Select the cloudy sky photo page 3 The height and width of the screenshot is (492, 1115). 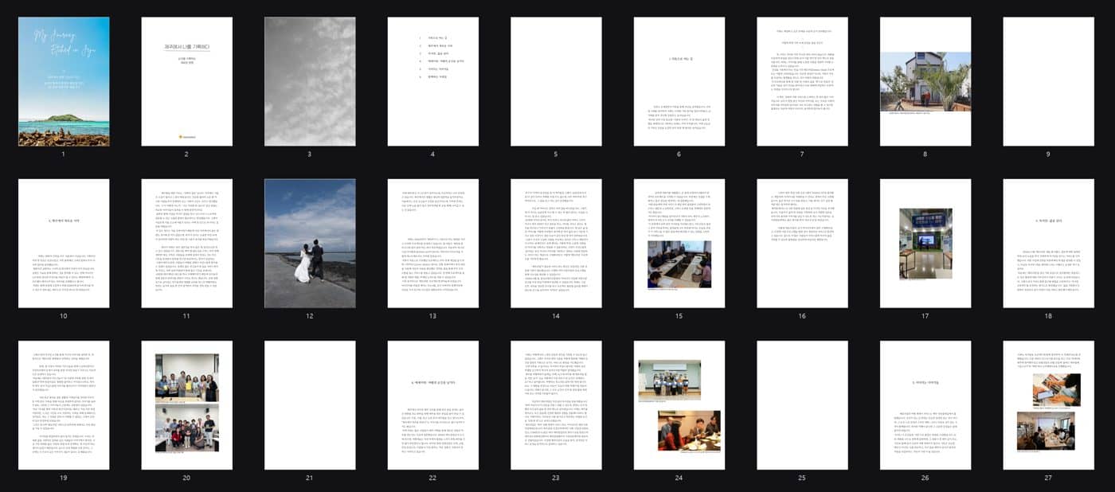pyautogui.click(x=310, y=81)
